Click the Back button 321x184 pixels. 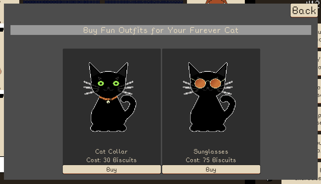[x=304, y=10]
